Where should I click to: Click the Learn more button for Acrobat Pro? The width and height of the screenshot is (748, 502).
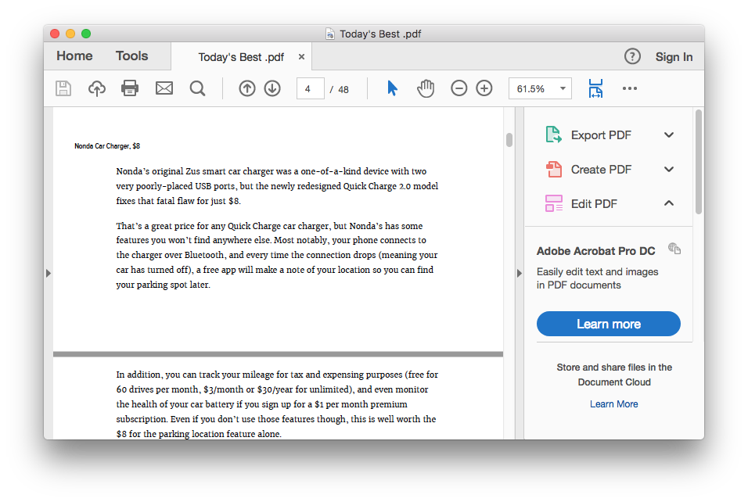click(608, 323)
